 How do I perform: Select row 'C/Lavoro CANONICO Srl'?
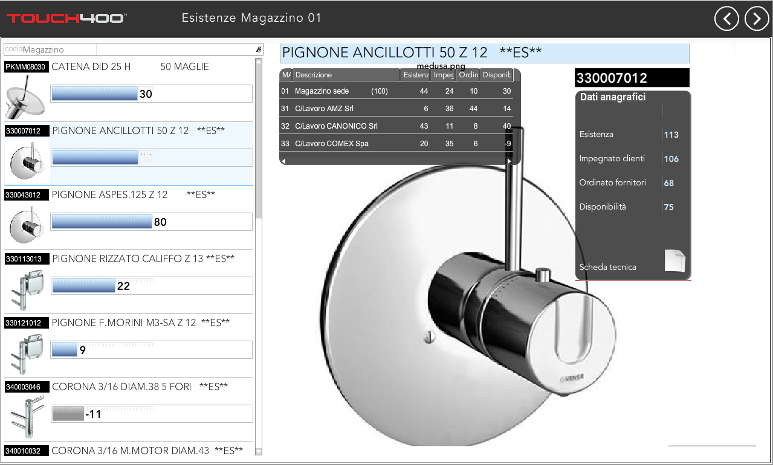pos(396,126)
